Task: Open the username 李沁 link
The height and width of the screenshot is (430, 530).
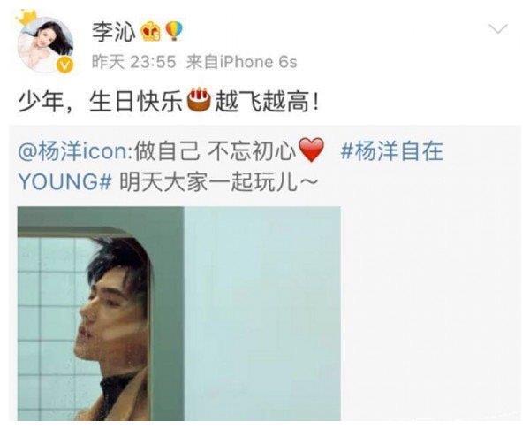Action: click(114, 32)
